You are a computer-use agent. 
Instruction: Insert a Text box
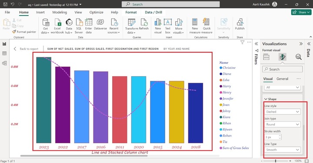click(168, 26)
